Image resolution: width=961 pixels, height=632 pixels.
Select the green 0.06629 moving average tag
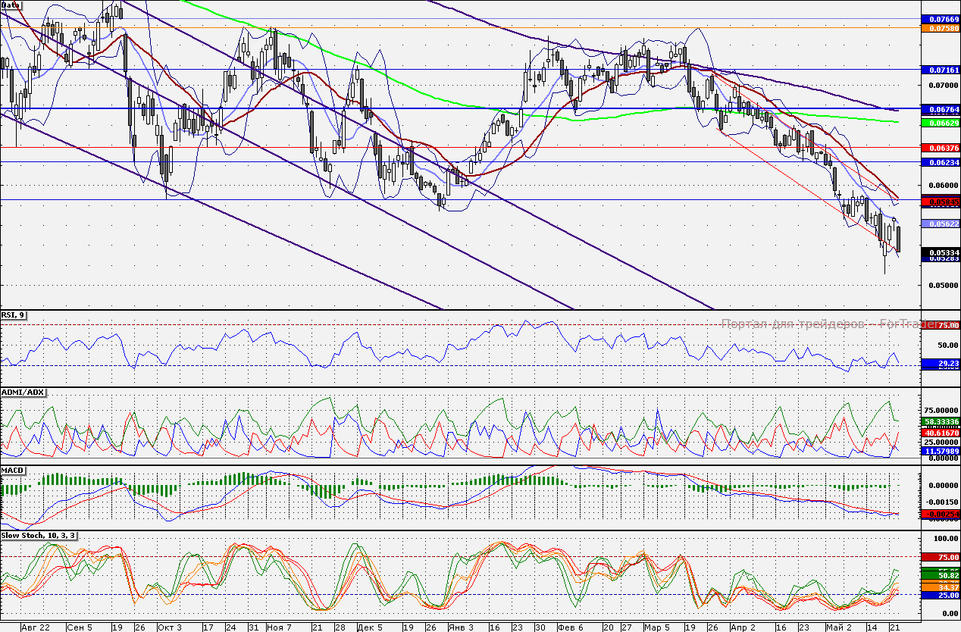pyautogui.click(x=940, y=122)
